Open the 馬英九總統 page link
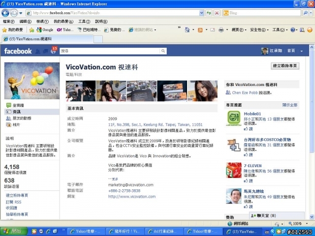Screen dimensions: 315x236 click(x=254, y=191)
